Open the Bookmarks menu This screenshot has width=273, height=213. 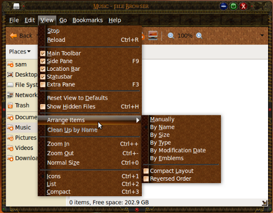coord(87,20)
